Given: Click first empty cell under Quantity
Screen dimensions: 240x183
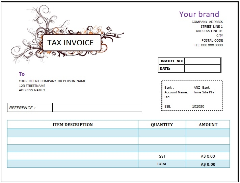Looking at the screenshot, I should (162, 133).
